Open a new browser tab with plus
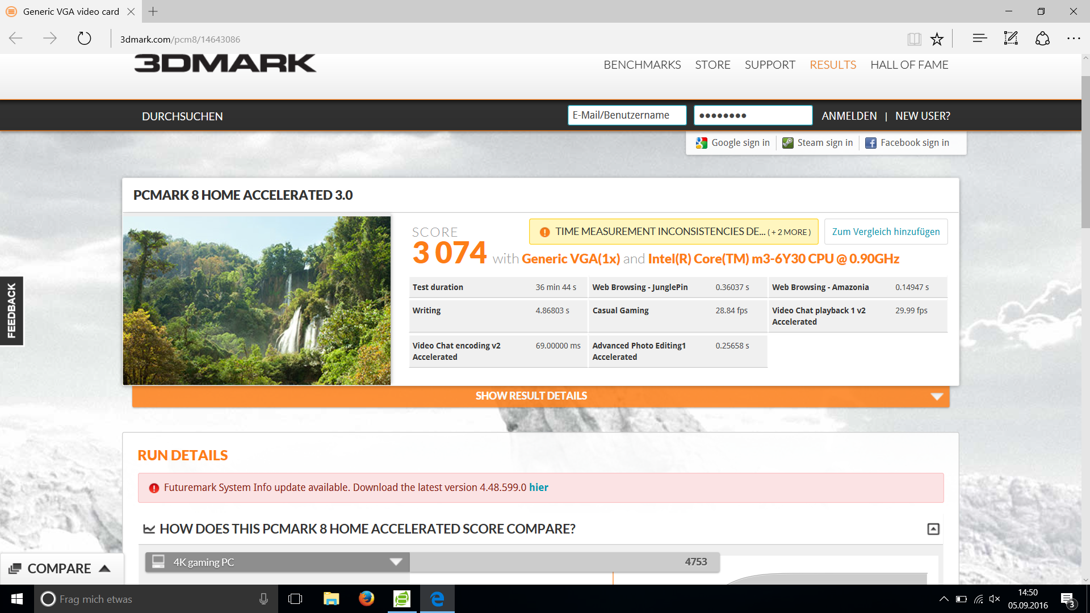Screen dimensions: 1090x613 pos(153,11)
